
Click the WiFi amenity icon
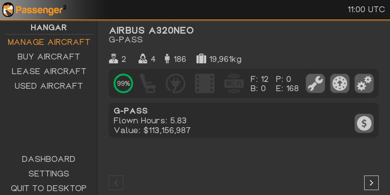(x=234, y=83)
